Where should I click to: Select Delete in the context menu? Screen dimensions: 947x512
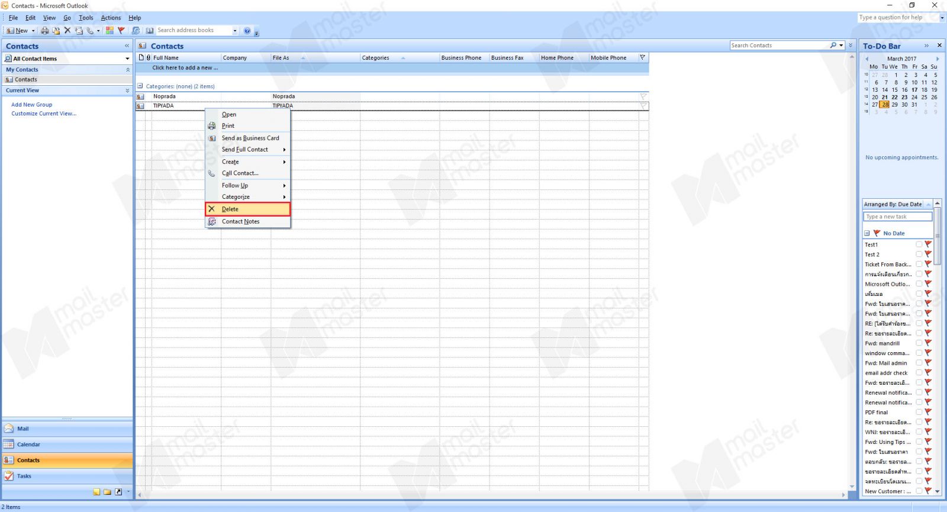[x=247, y=209]
